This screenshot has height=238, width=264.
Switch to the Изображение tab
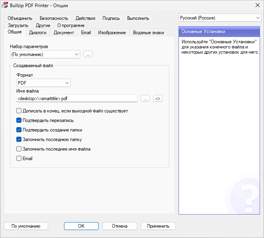coord(112,33)
